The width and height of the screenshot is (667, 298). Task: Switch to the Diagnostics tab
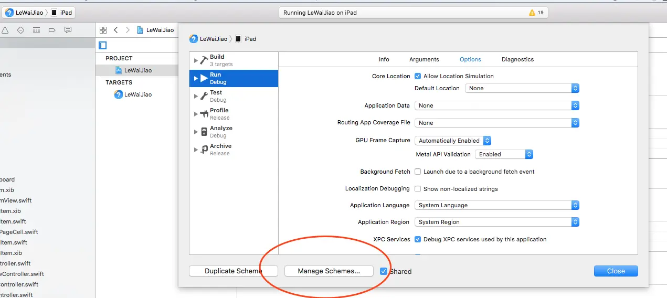click(517, 59)
